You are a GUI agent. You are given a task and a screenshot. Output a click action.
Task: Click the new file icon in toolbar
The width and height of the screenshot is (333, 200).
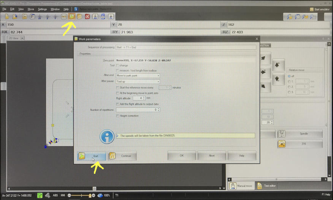click(x=7, y=16)
